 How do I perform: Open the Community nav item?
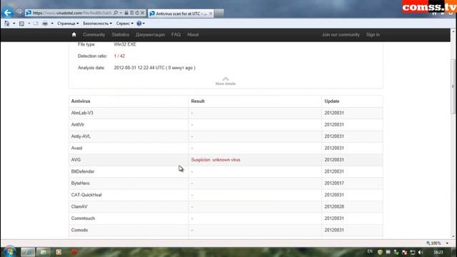(94, 35)
